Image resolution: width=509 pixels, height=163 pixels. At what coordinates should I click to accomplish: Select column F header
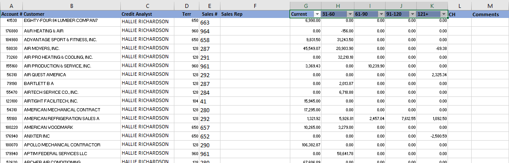[255, 6]
